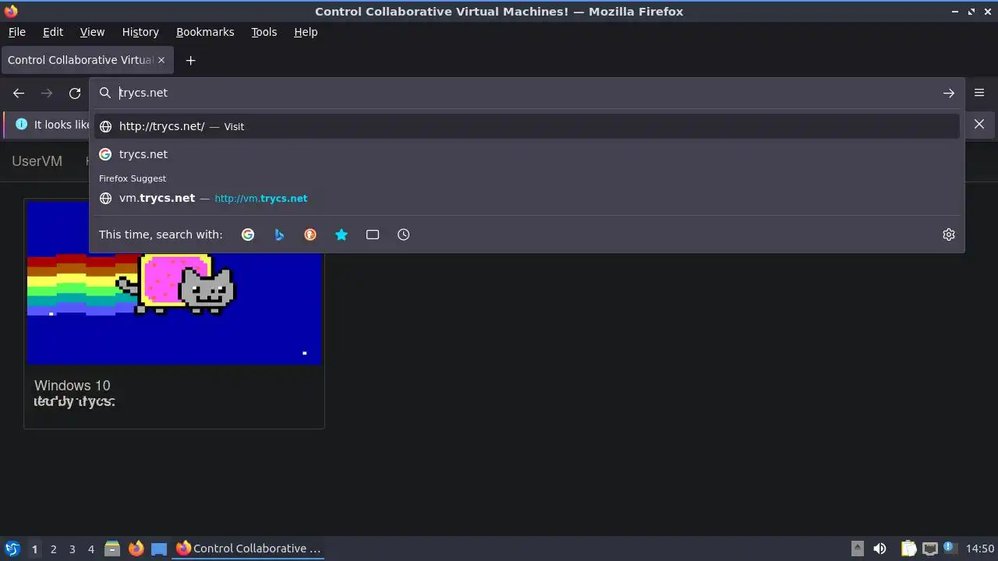The width and height of the screenshot is (998, 561).
Task: Search this time with Bing
Action: [279, 235]
